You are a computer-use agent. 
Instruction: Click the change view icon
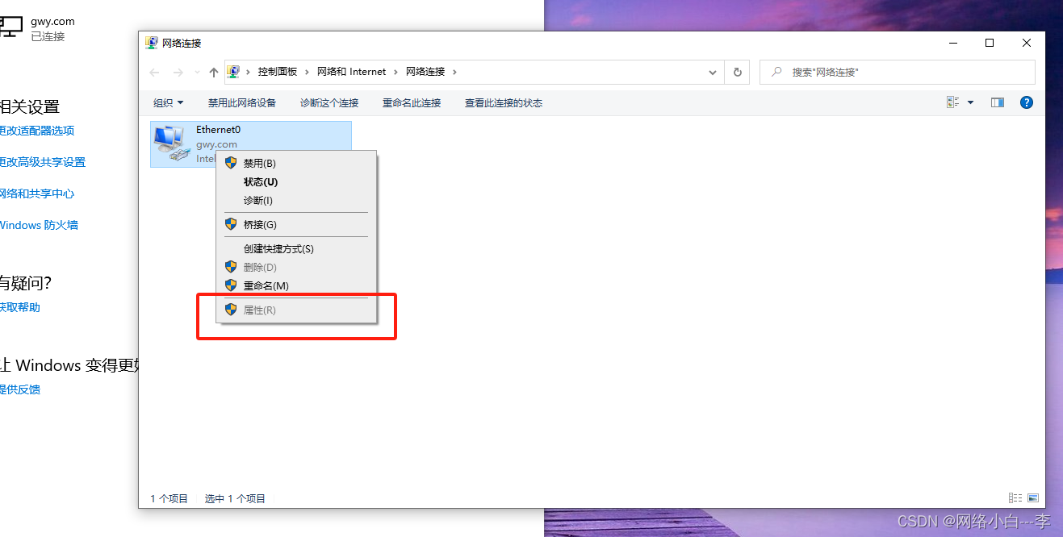click(952, 102)
